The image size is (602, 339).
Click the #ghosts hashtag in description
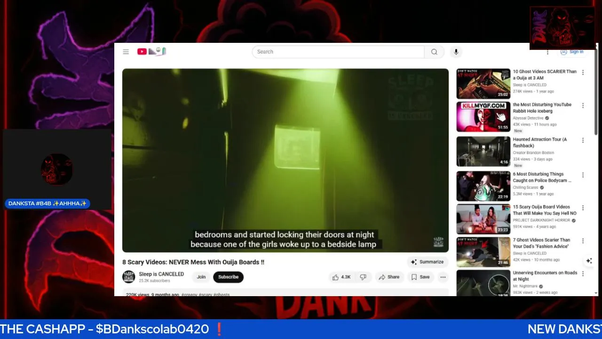(x=222, y=295)
